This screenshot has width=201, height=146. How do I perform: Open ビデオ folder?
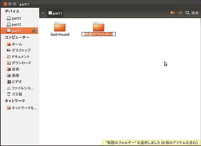click(x=19, y=81)
